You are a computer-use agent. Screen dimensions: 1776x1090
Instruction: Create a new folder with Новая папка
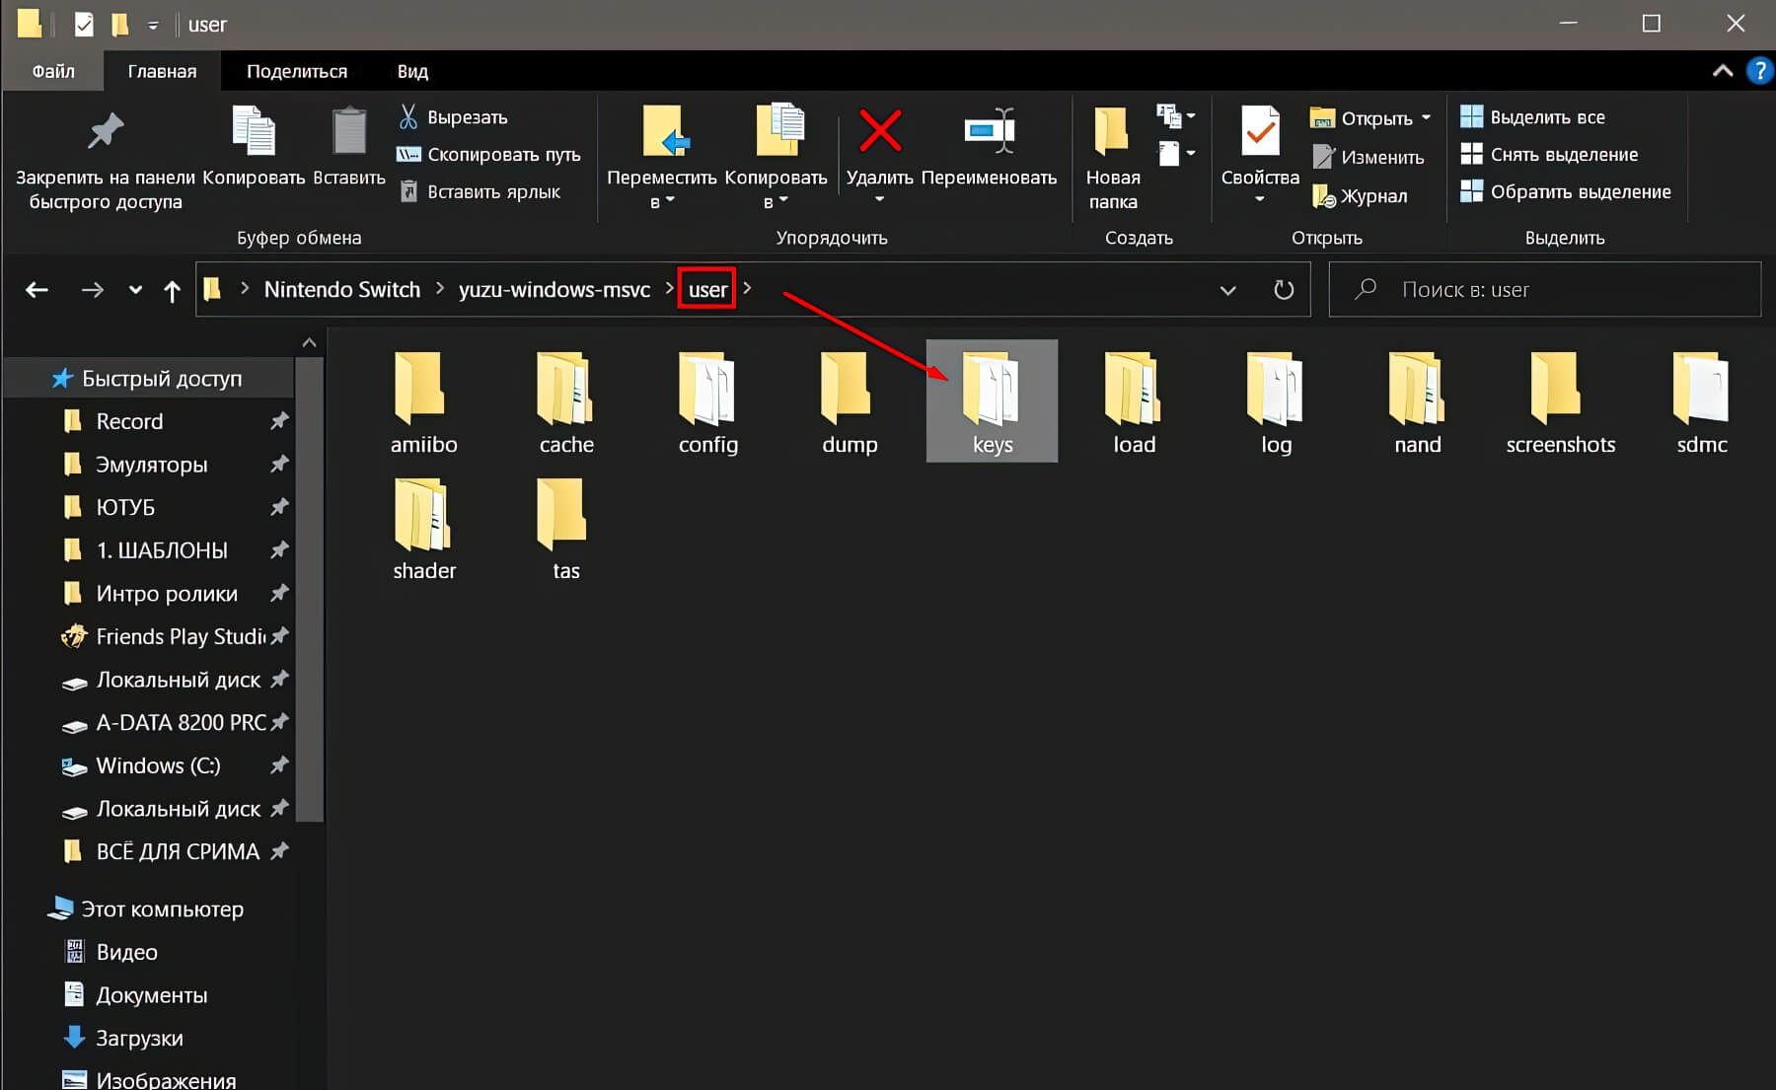coord(1112,156)
